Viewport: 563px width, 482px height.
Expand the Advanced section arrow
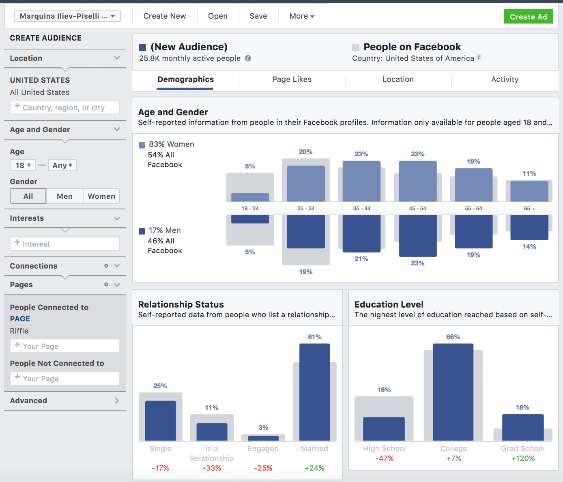[117, 401]
